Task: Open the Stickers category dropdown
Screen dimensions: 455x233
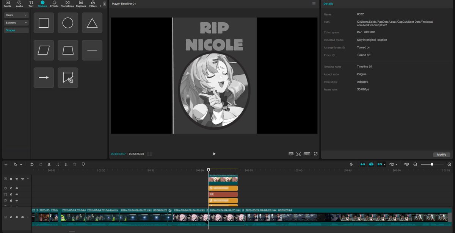Action: click(16, 23)
